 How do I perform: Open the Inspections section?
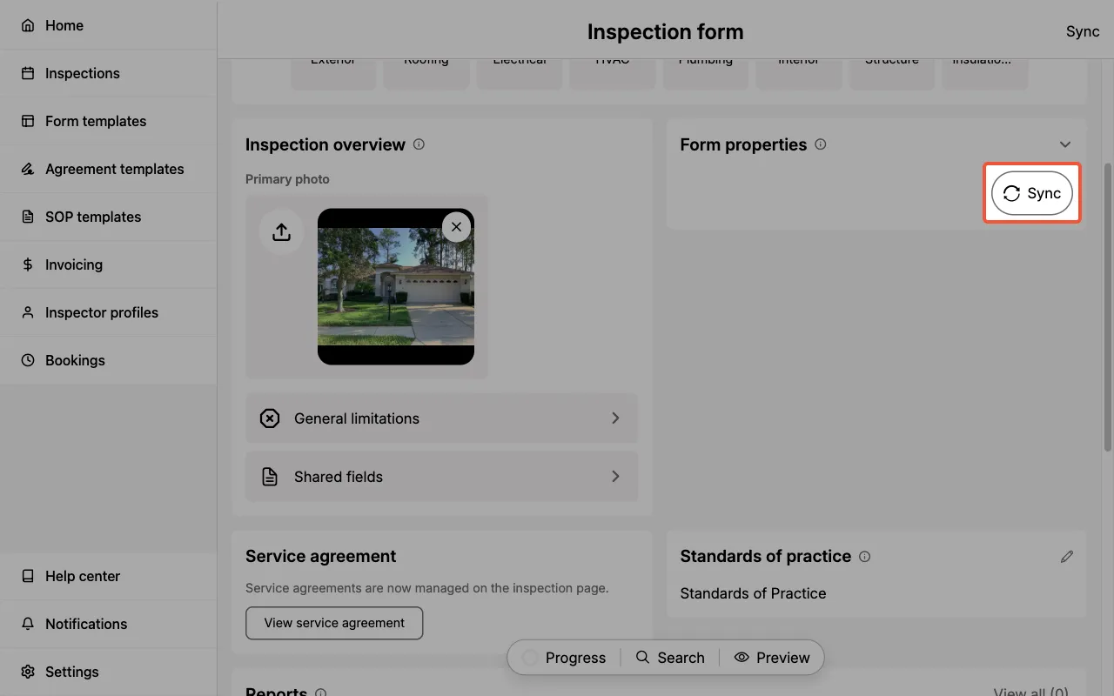[108, 73]
